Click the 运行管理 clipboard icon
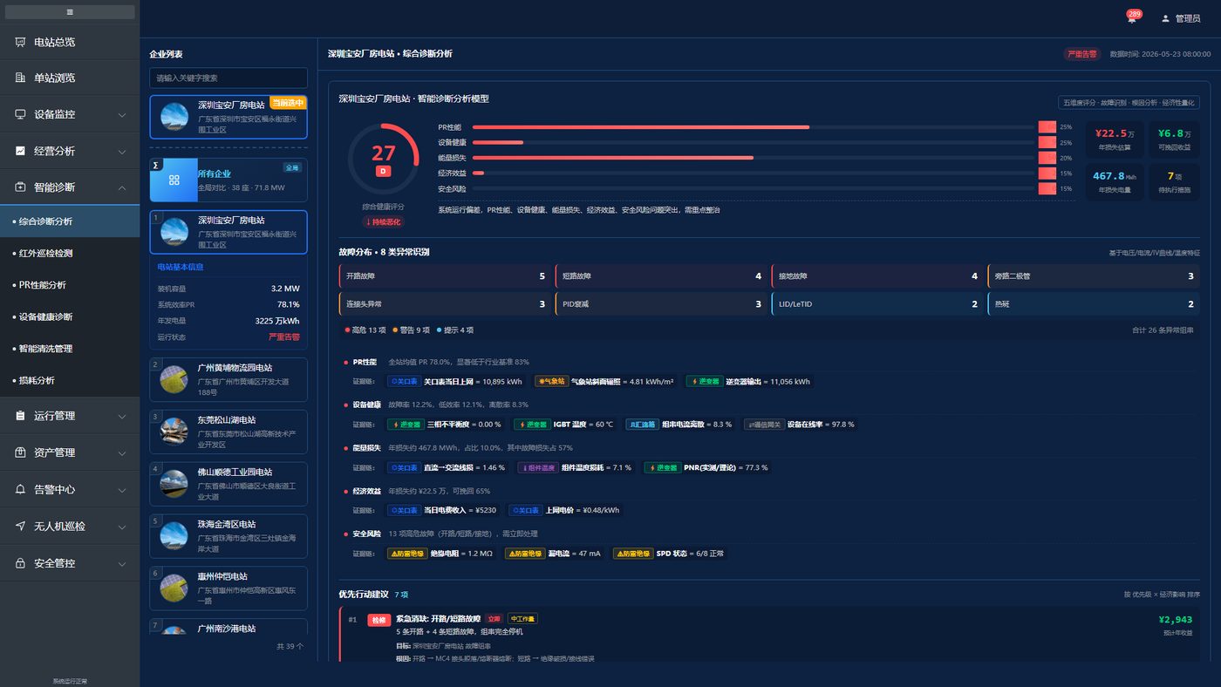This screenshot has height=687, width=1221. pyautogui.click(x=20, y=416)
